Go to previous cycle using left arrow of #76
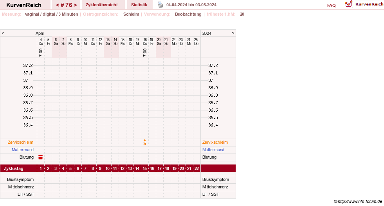384x206 pixels. pyautogui.click(x=58, y=5)
